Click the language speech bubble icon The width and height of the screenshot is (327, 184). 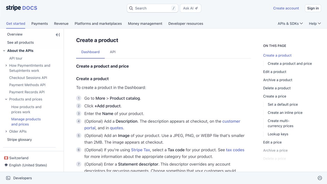click(x=6, y=165)
